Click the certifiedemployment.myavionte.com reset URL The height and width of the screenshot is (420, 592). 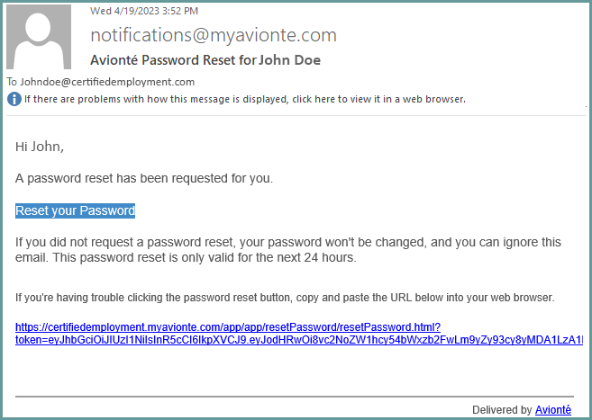coord(228,327)
